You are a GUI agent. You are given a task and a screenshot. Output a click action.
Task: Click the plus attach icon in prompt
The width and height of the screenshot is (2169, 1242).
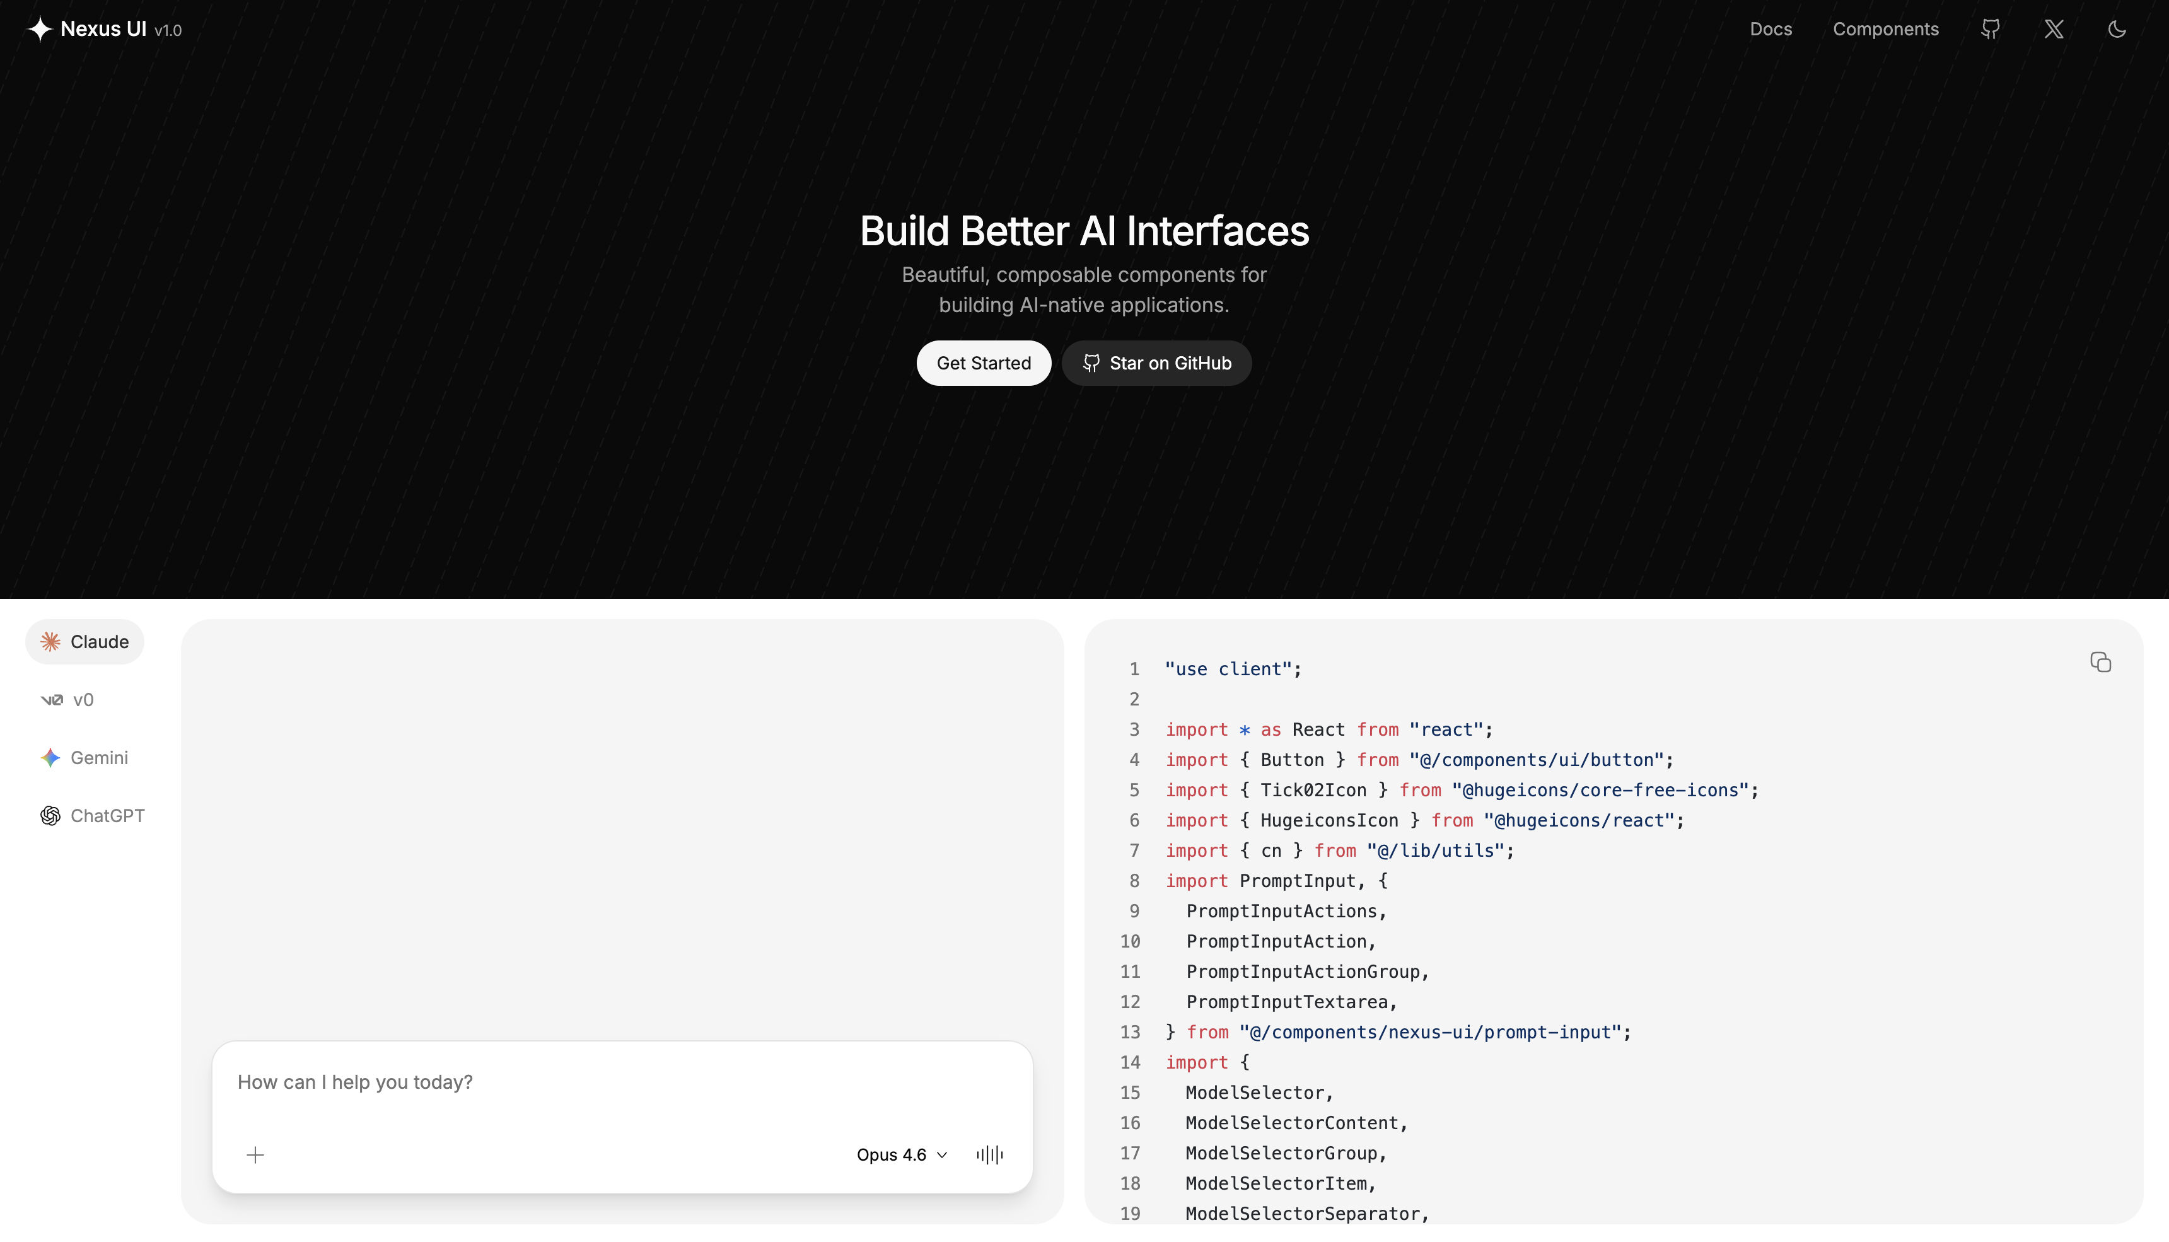[x=255, y=1155]
